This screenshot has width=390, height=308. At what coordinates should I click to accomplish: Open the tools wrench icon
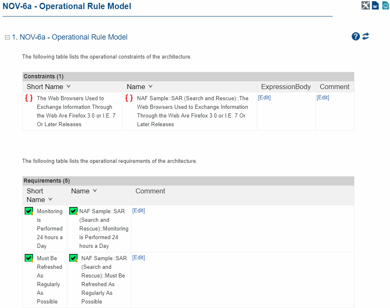coord(365,5)
